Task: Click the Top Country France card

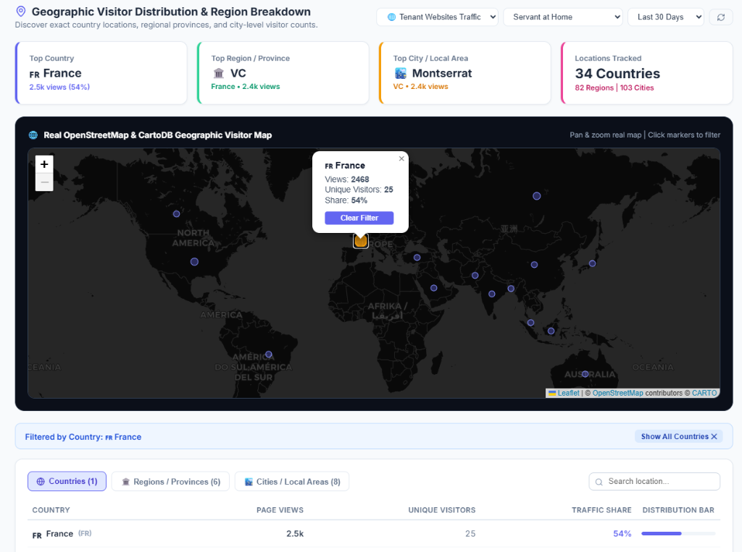Action: (101, 73)
